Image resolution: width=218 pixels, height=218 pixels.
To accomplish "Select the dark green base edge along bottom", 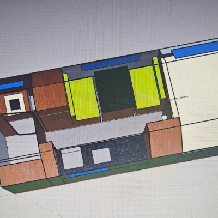I will tap(109, 173).
